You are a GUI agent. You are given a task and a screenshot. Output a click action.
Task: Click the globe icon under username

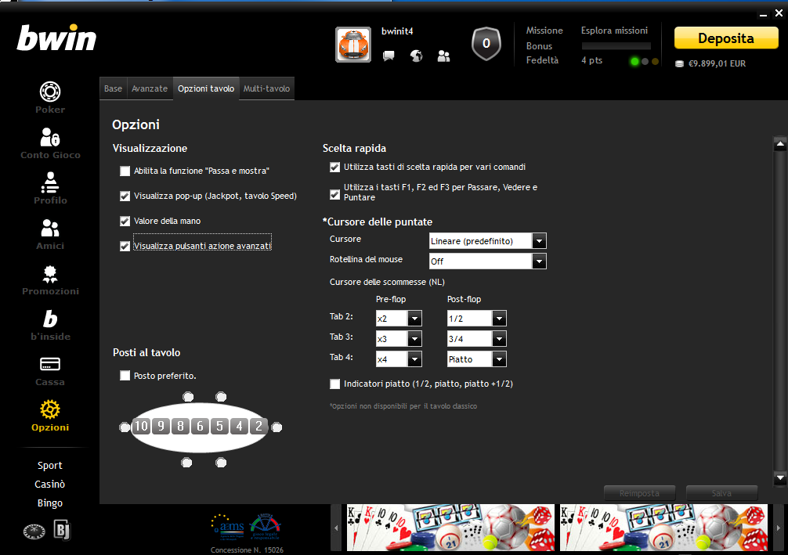pyautogui.click(x=416, y=56)
